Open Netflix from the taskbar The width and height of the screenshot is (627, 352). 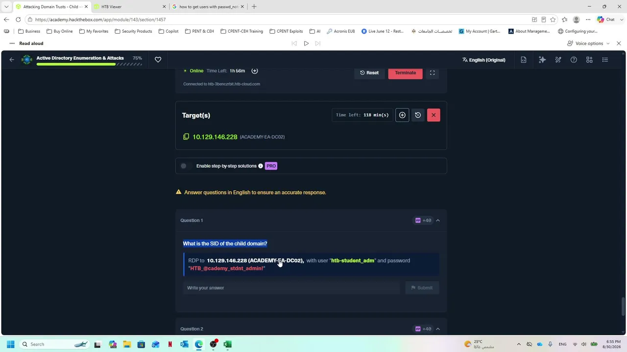point(170,344)
